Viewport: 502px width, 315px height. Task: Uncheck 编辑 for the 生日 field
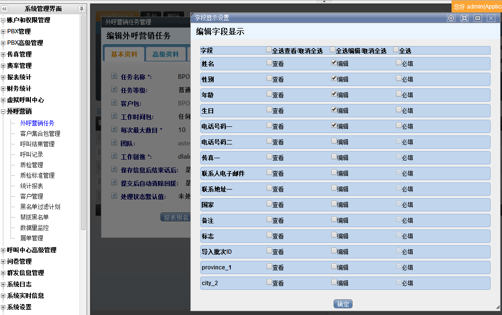pos(334,110)
